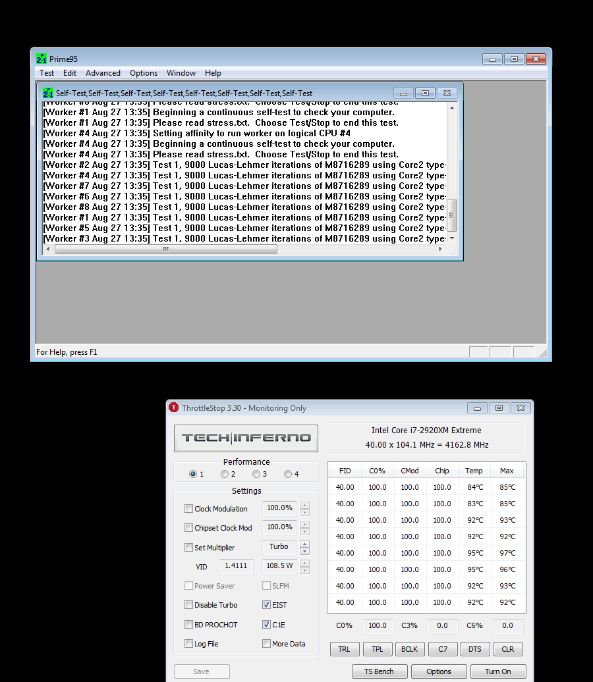Click the scroll down arrow in Self-Test log
This screenshot has height=682, width=593.
tap(452, 238)
